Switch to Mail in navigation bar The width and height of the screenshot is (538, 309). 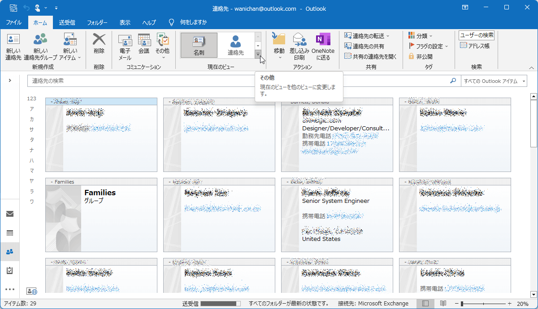click(x=10, y=214)
